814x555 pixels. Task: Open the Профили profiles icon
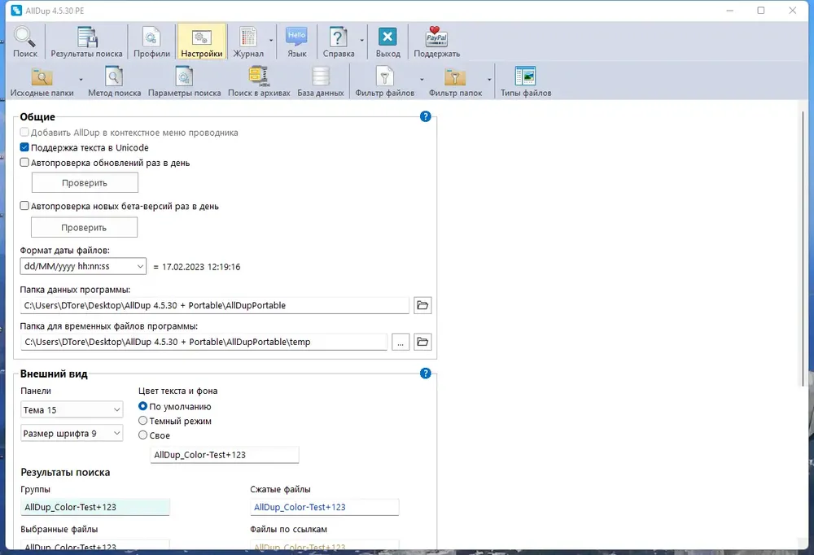(151, 42)
